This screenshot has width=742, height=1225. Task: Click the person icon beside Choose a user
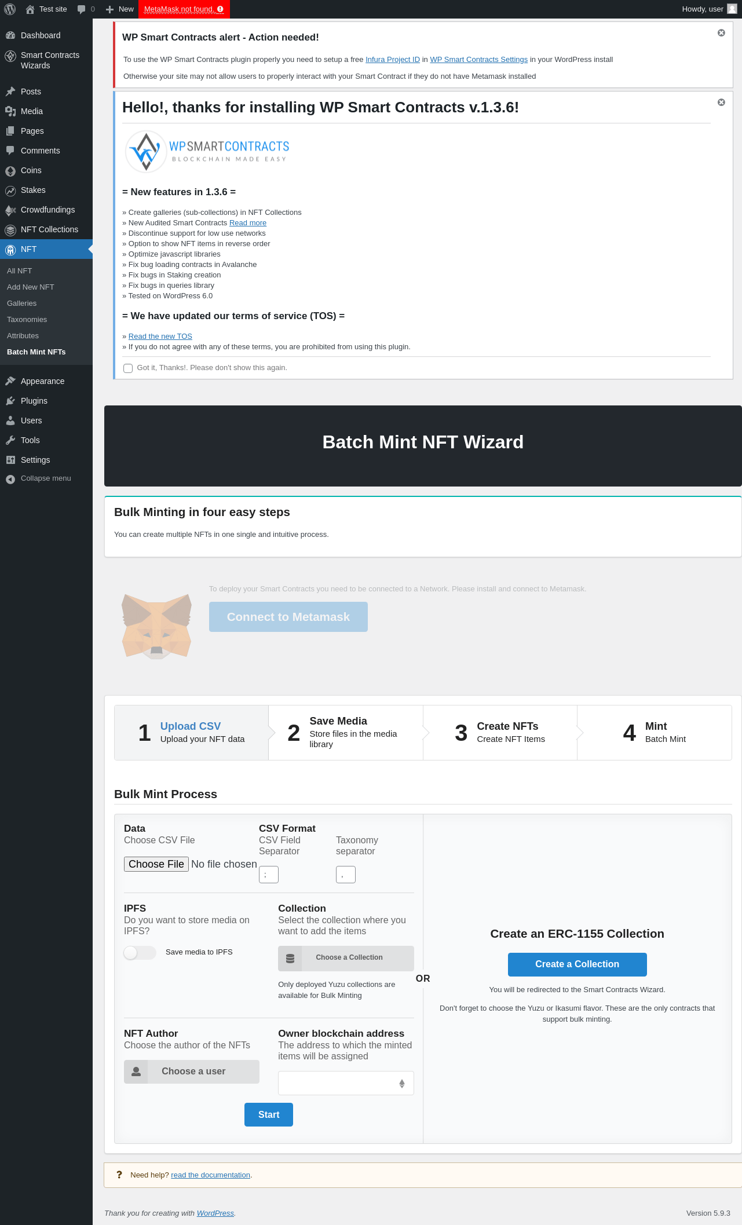136,1072
